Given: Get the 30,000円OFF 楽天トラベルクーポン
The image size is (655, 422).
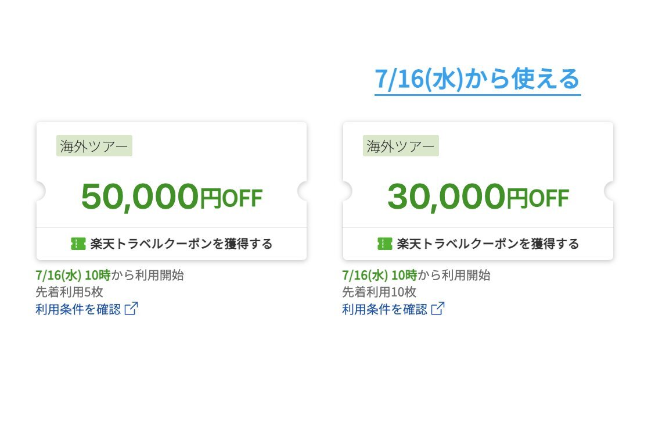Looking at the screenshot, I should [x=478, y=244].
